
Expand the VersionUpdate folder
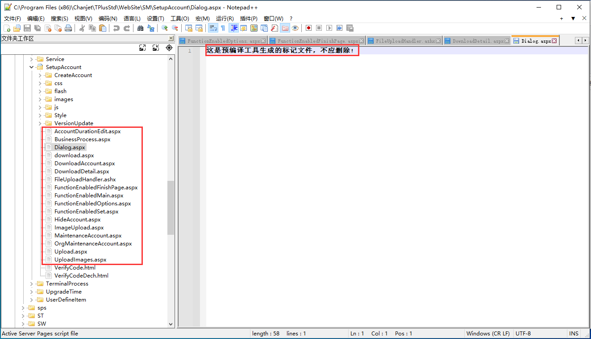click(x=40, y=123)
